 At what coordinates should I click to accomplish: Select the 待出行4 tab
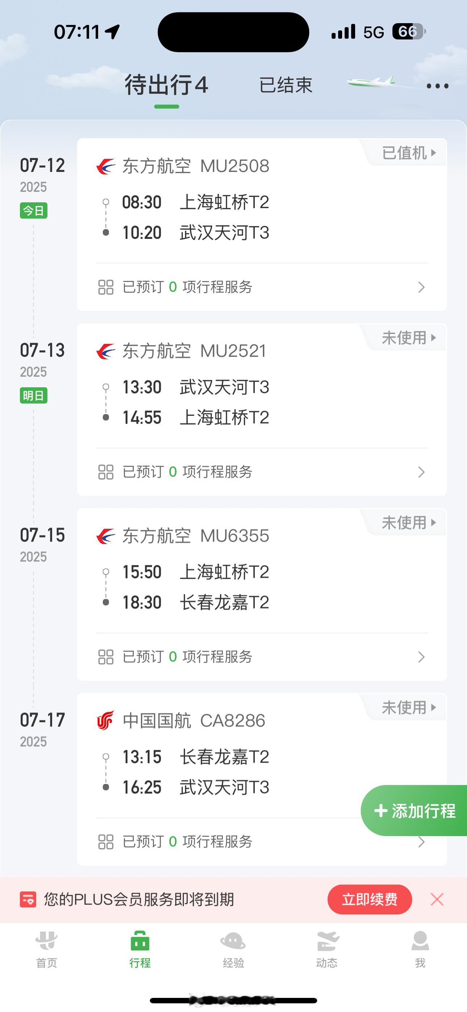click(x=167, y=85)
